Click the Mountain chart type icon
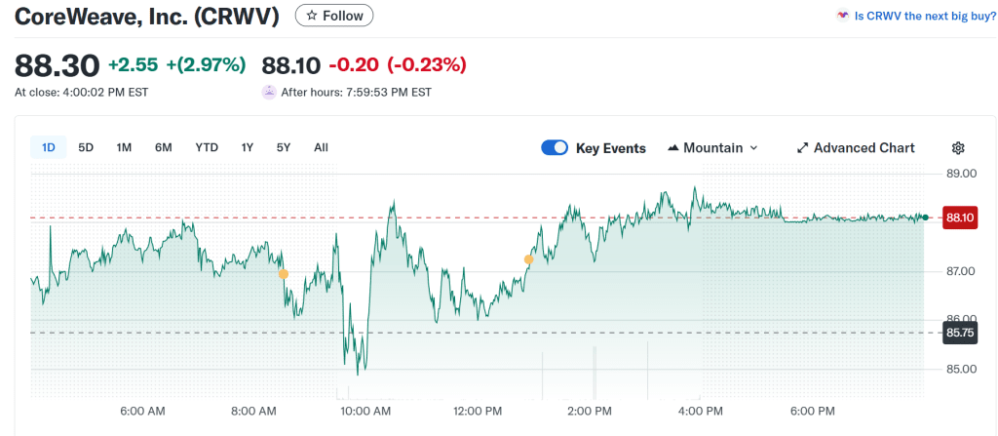This screenshot has width=998, height=436. click(672, 148)
